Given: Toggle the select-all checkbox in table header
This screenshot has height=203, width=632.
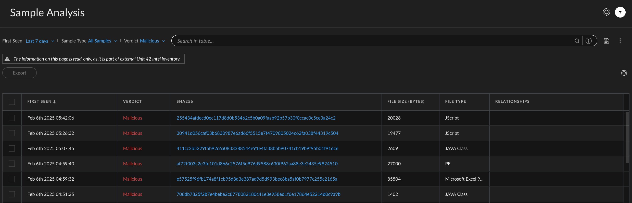Looking at the screenshot, I should coord(12,102).
